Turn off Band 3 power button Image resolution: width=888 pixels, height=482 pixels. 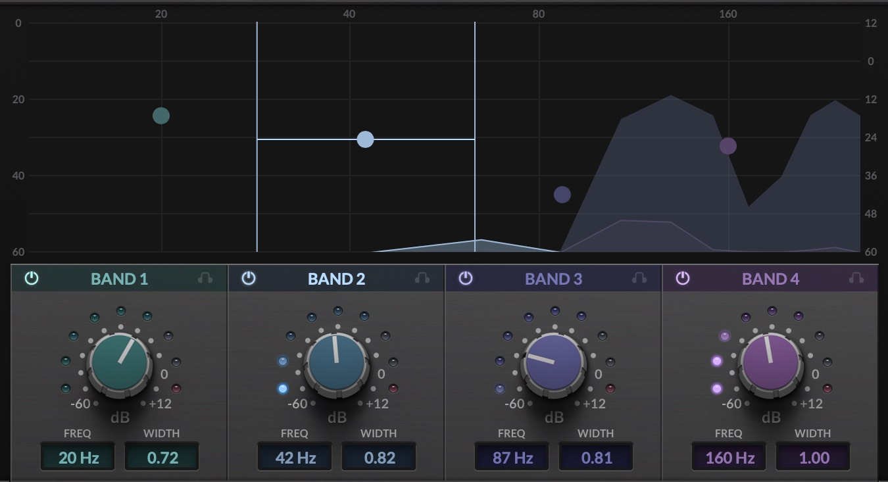pyautogui.click(x=466, y=278)
